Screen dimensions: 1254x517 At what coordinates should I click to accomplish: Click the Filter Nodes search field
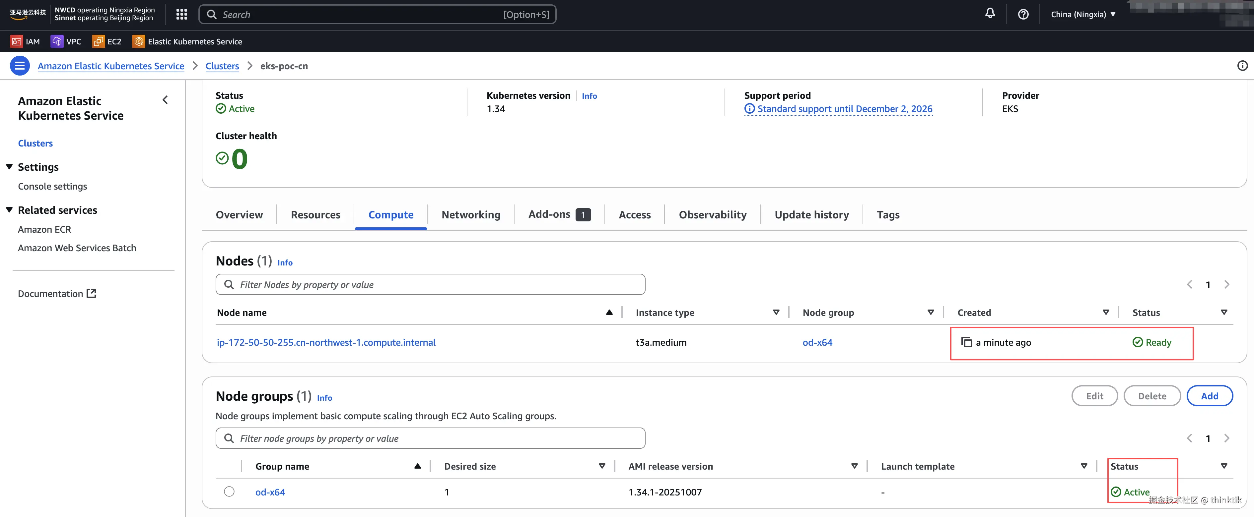(430, 285)
